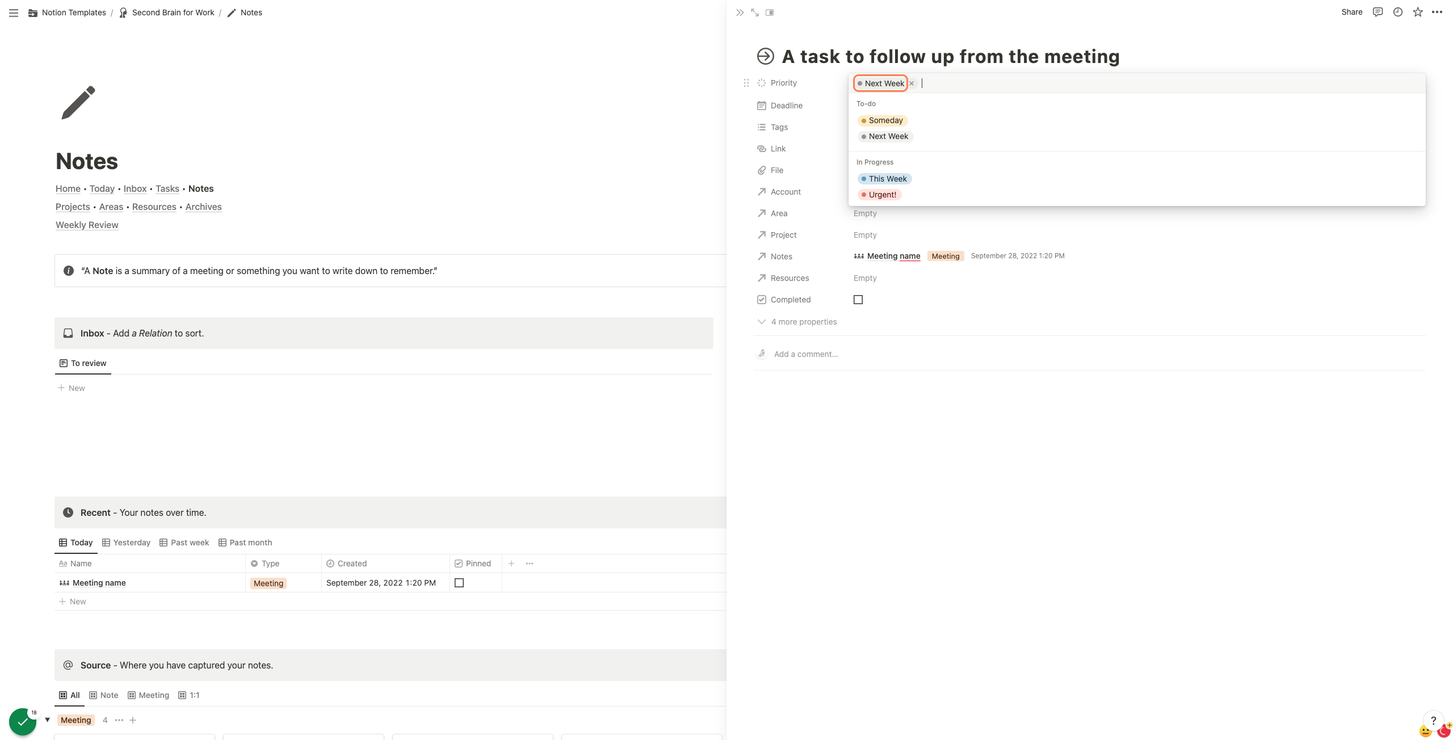
Task: Select This Week priority option
Action: point(884,179)
